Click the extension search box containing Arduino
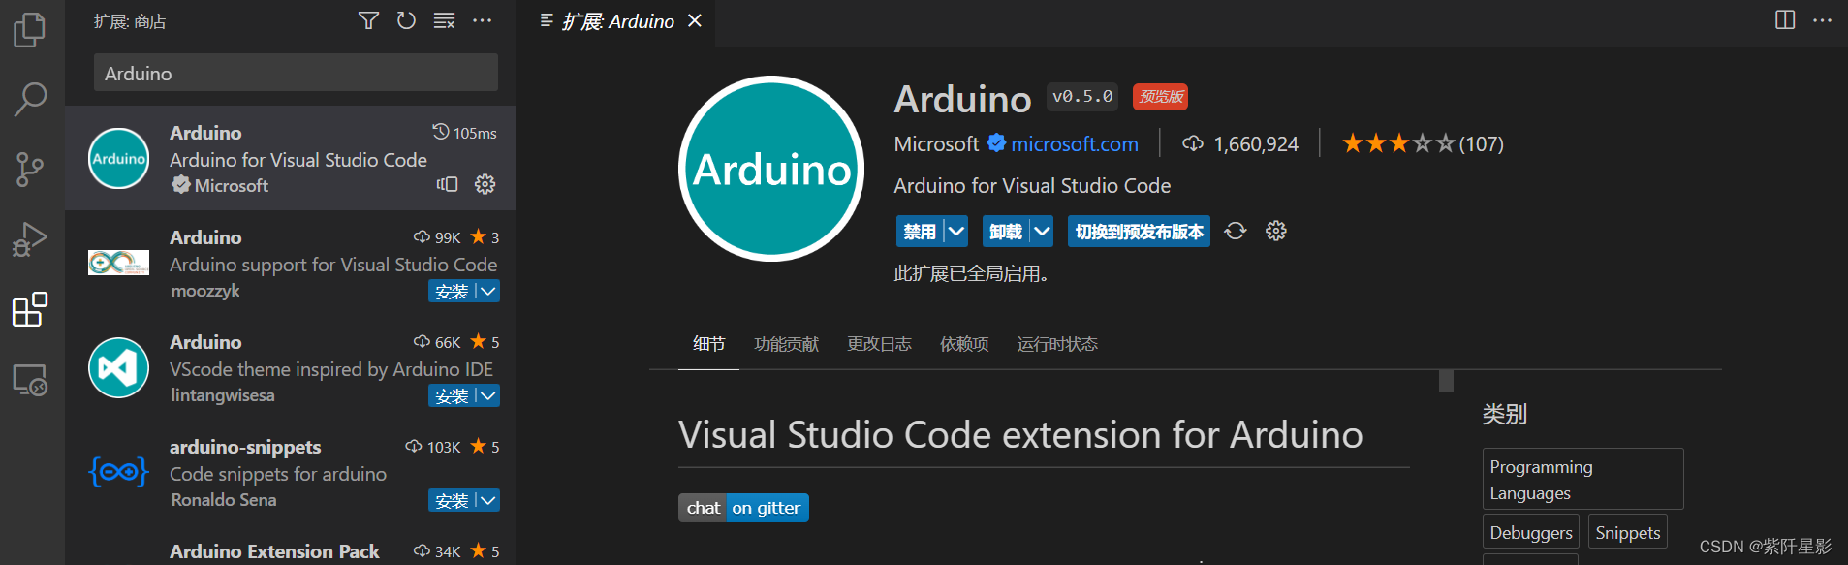Screen dimensions: 1848x565 296,73
